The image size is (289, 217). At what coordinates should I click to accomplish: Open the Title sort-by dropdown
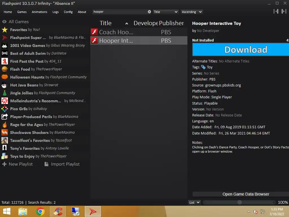pos(165,12)
